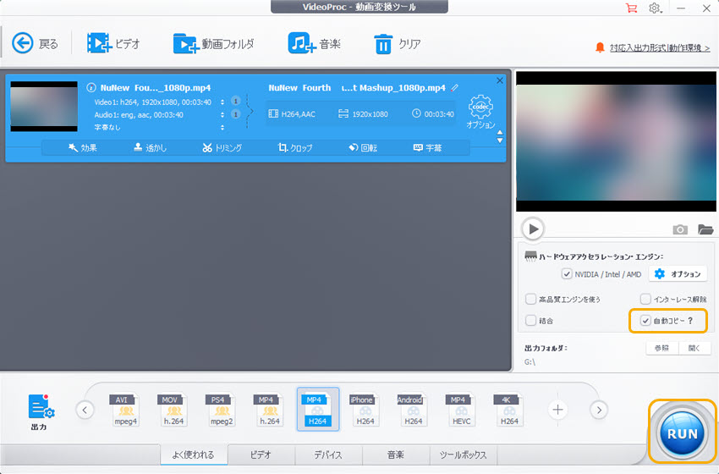Open settings gear in title bar
719x474 pixels.
(655, 8)
